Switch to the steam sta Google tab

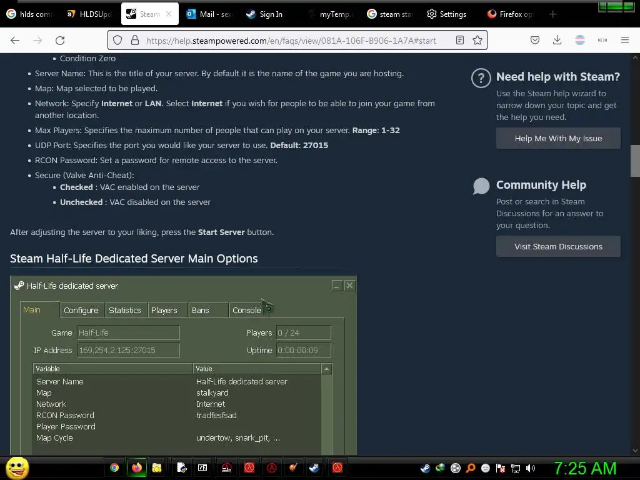point(390,14)
